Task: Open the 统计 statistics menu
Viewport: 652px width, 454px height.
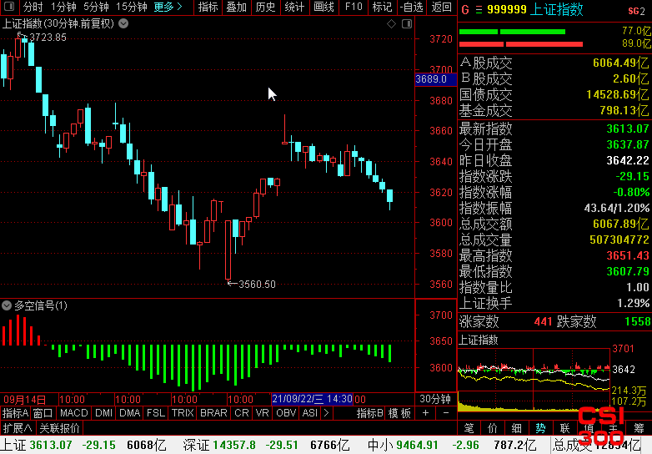Action: pyautogui.click(x=295, y=7)
